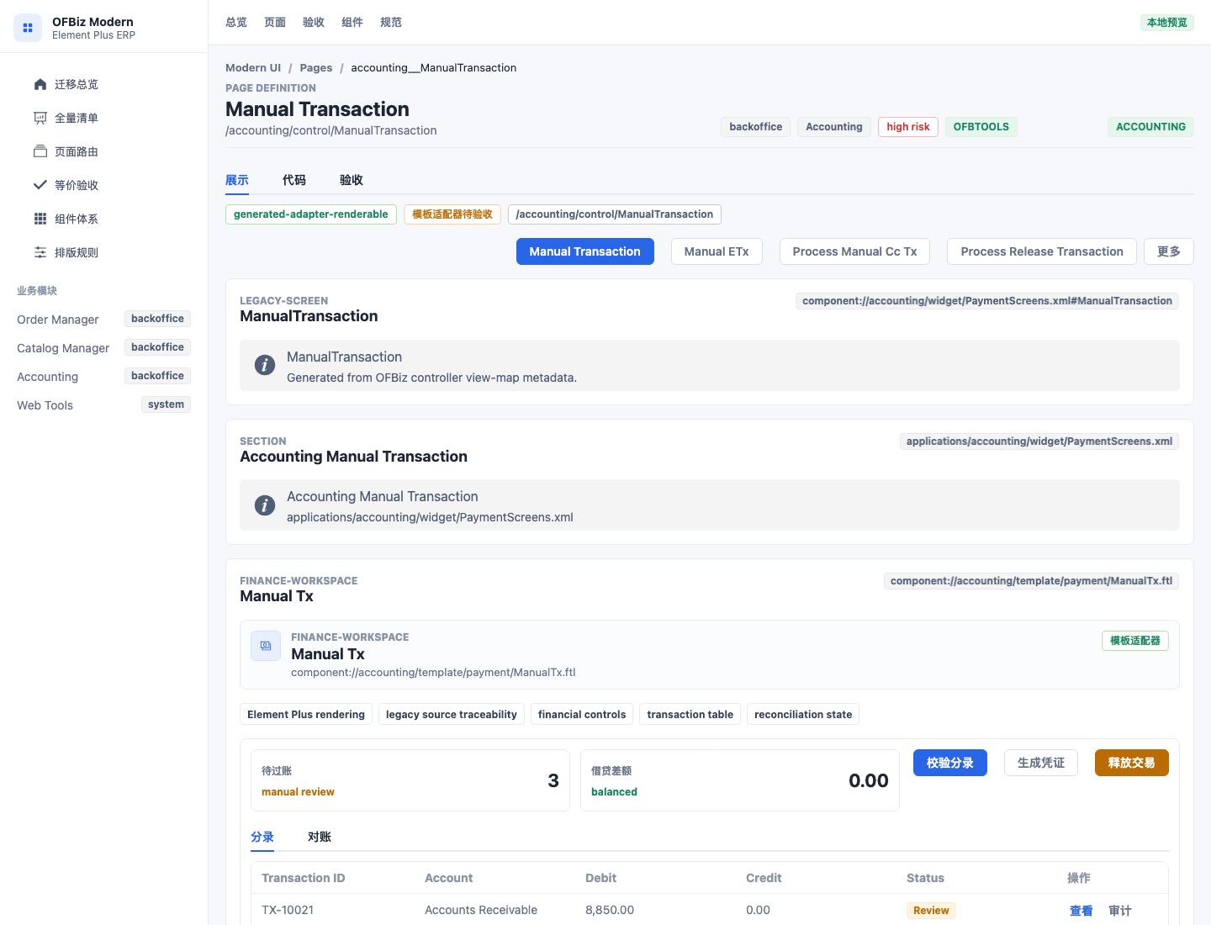
Task: Click the 本地预览 tag
Action: (x=1167, y=23)
